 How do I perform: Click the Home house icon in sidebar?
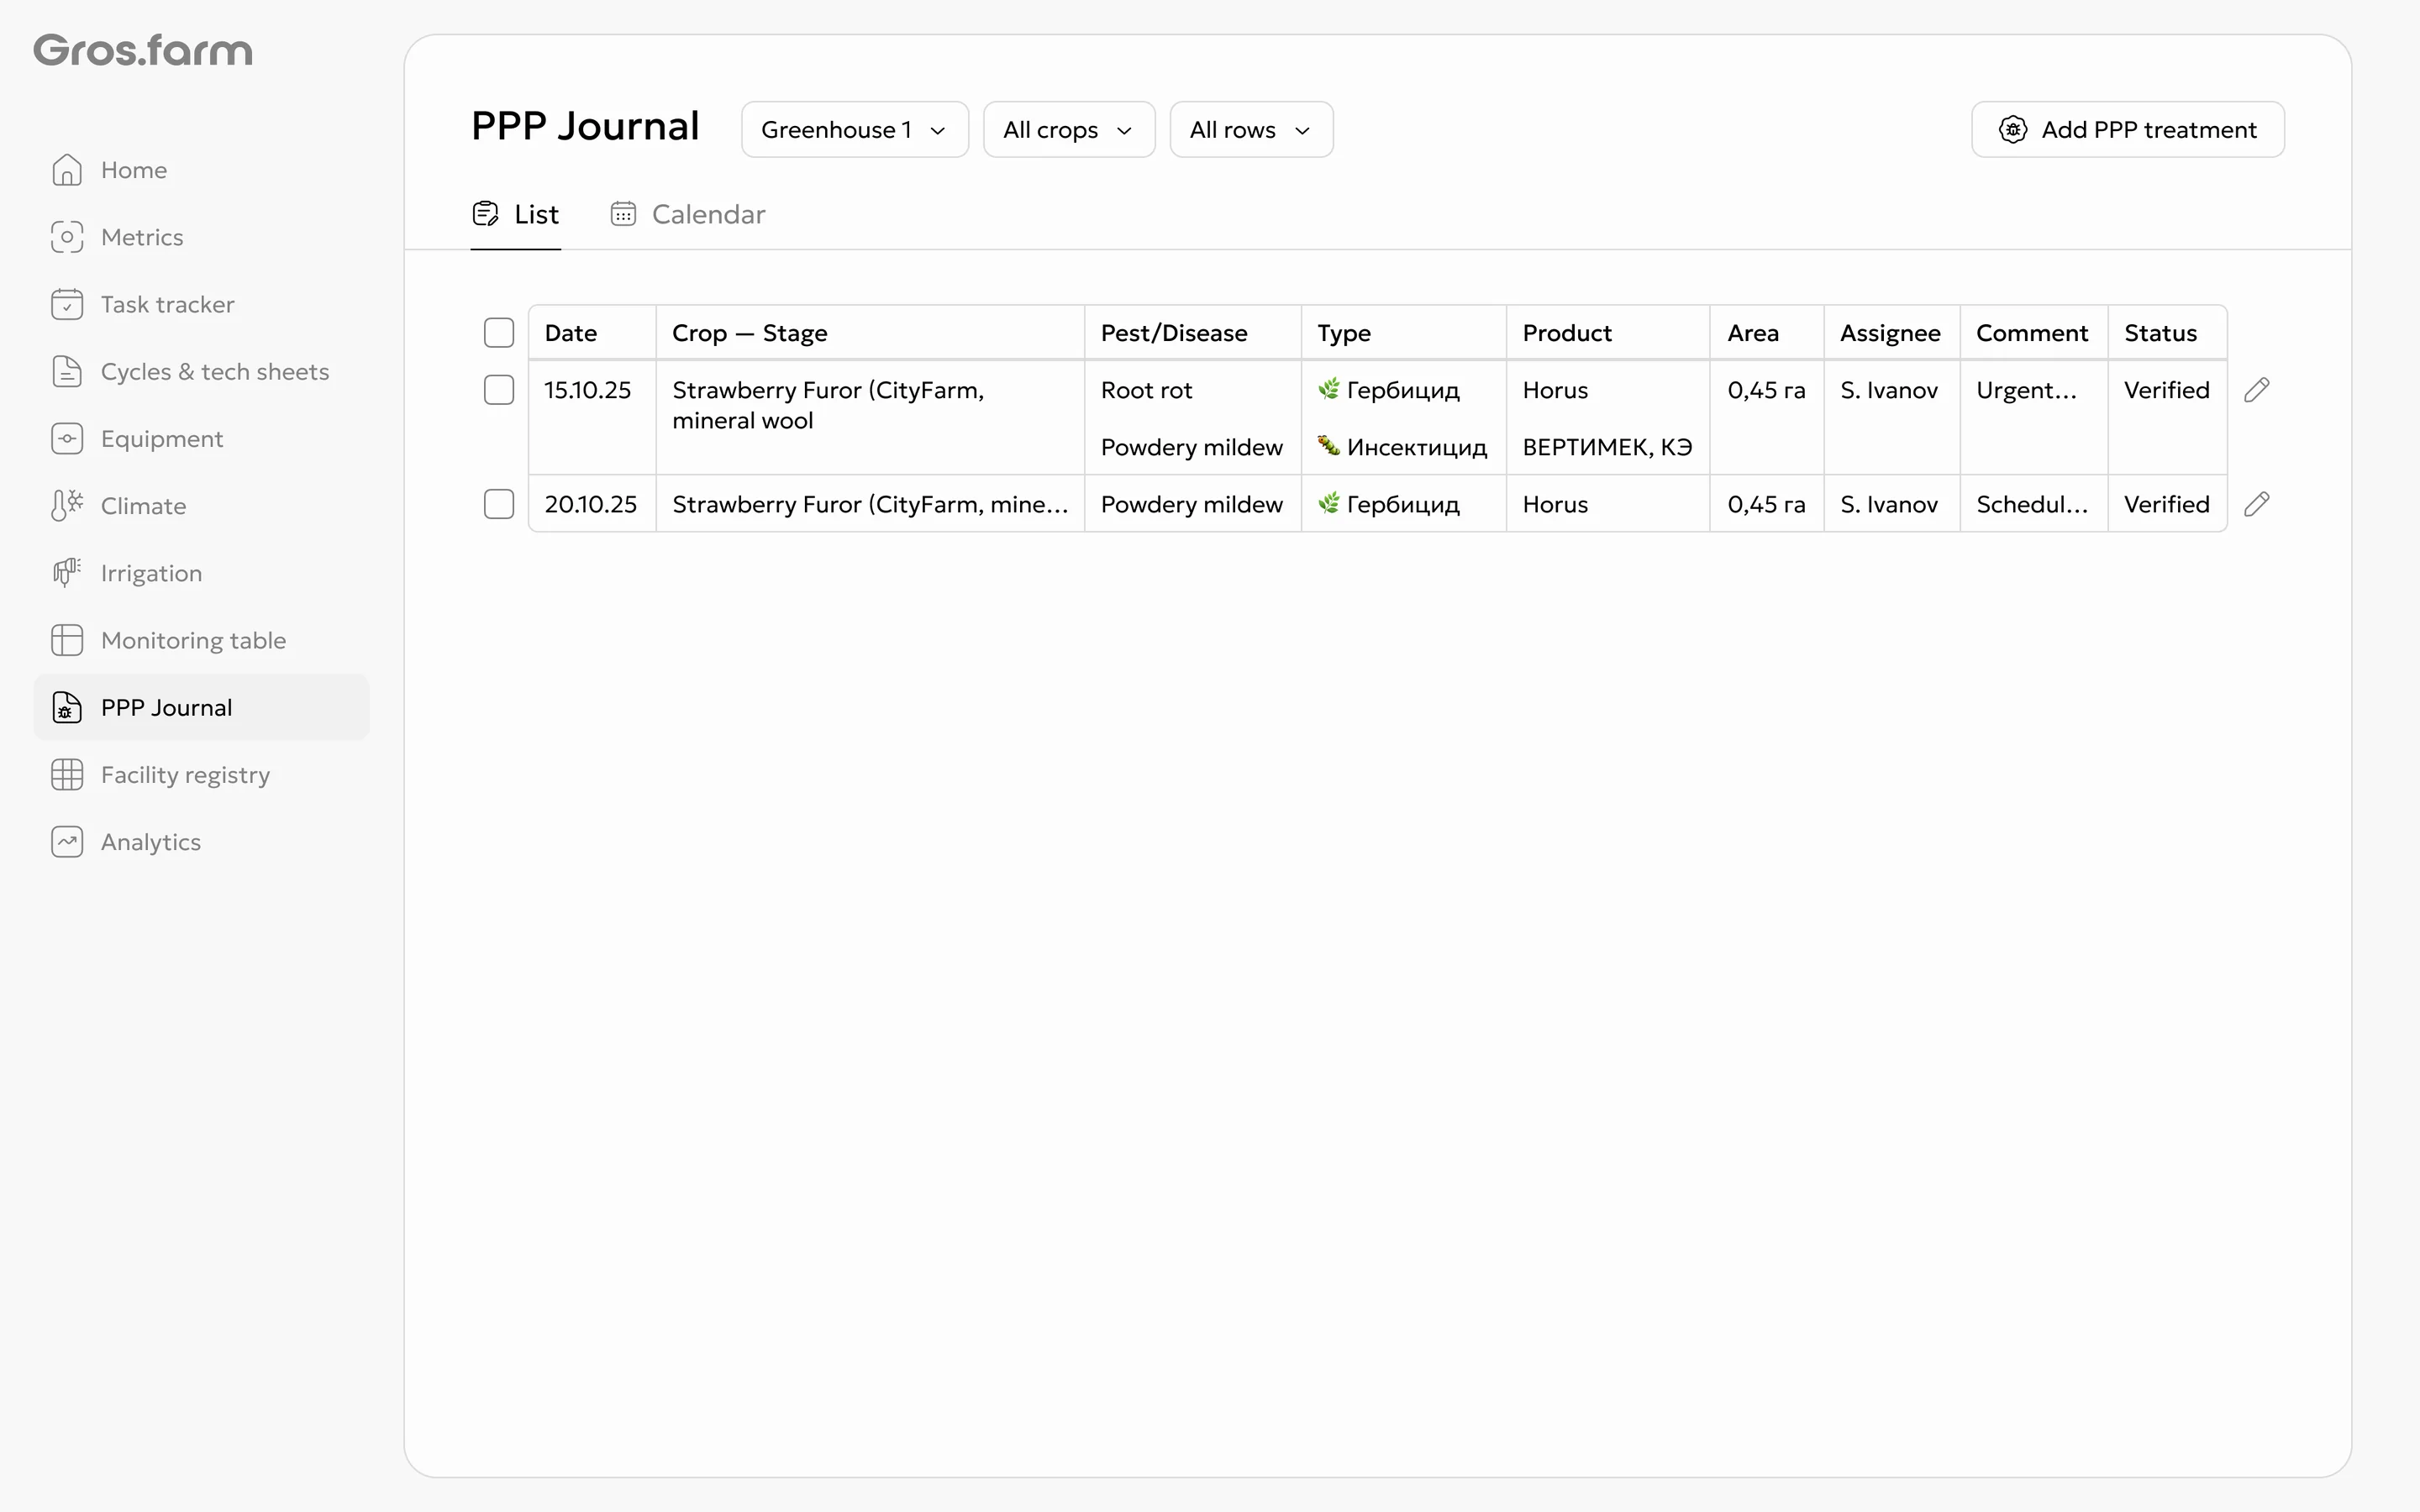click(x=67, y=170)
